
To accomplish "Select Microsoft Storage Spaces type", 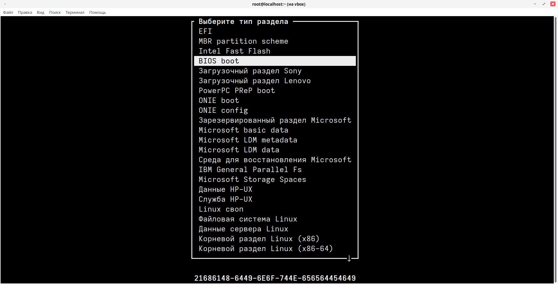I will tap(275, 180).
